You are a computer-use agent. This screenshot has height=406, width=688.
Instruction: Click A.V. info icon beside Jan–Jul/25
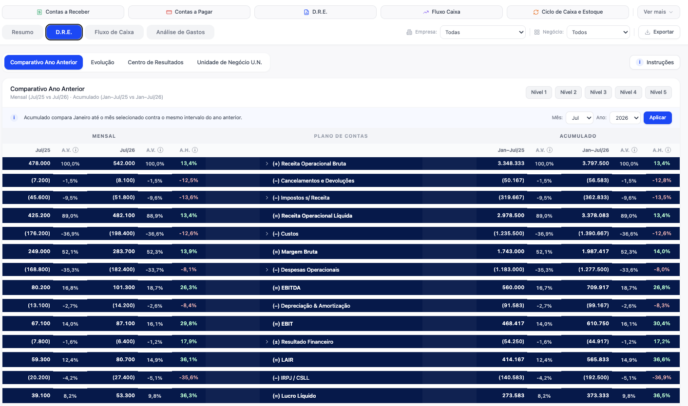550,150
